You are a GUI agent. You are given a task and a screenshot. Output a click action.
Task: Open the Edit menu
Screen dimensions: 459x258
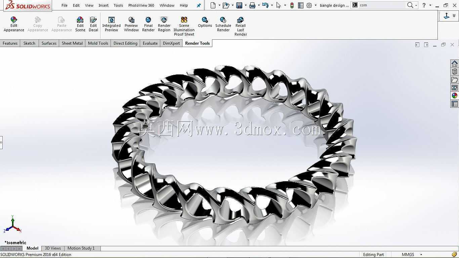[76, 5]
